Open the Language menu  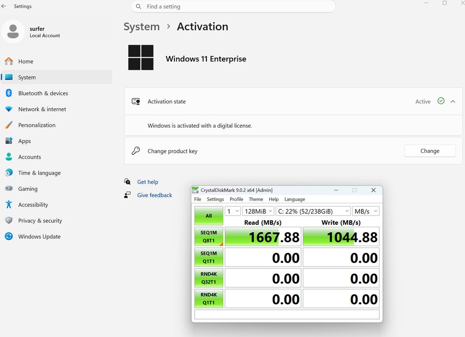[294, 199]
